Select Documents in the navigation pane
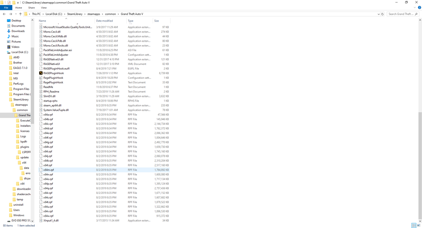 pos(18,26)
